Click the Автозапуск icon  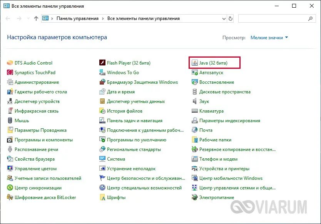(x=194, y=72)
